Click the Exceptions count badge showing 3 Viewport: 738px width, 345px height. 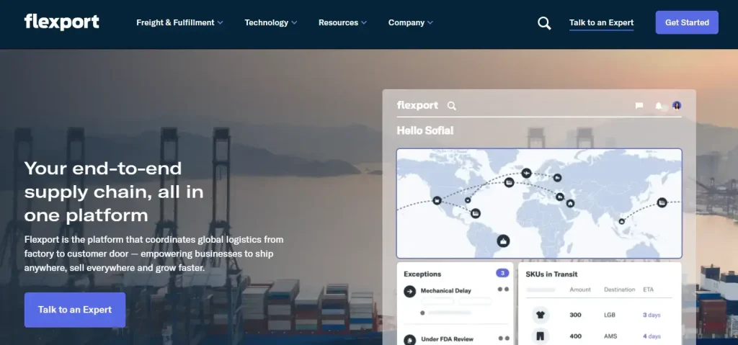point(502,273)
